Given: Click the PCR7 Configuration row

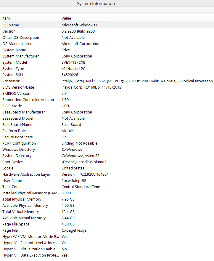Looking at the screenshot, I should click(x=19, y=143).
